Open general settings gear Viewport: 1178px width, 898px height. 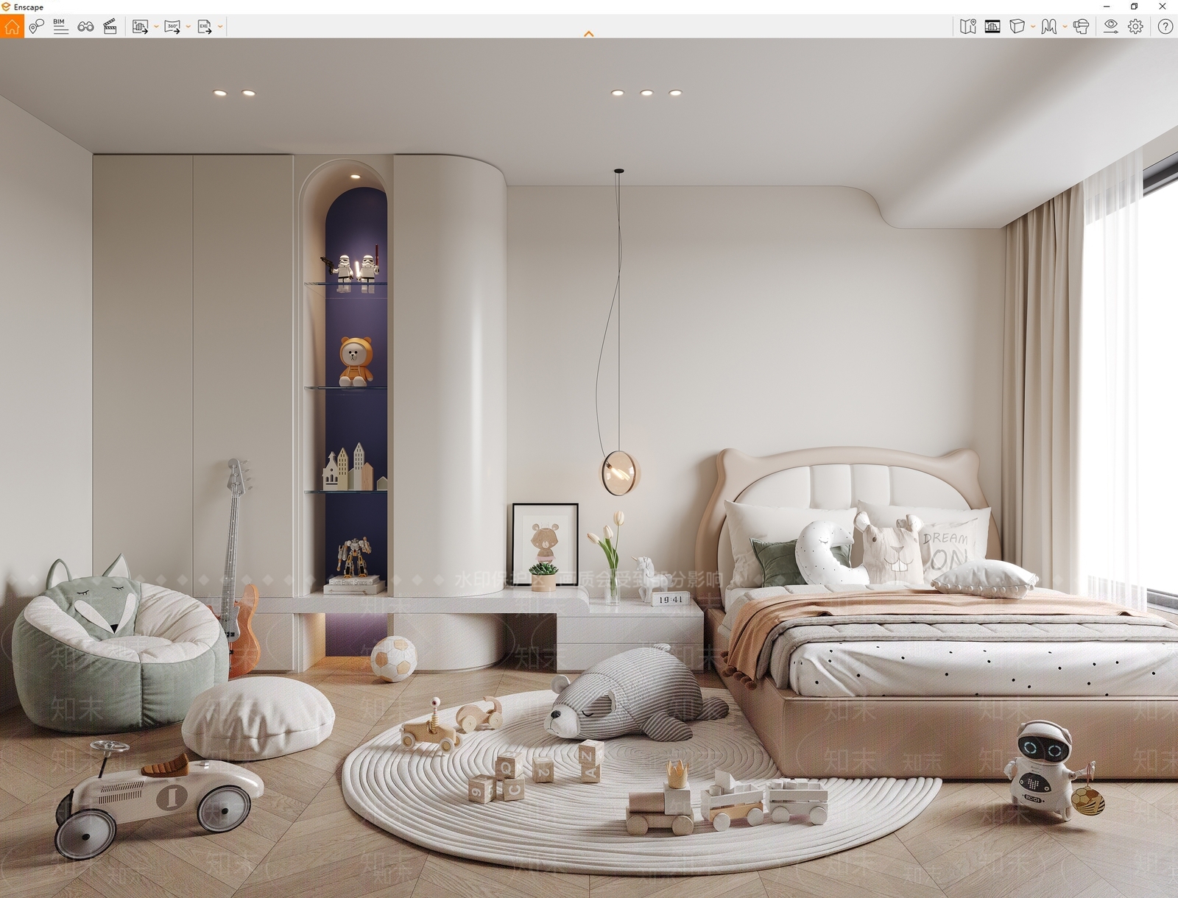click(1136, 26)
